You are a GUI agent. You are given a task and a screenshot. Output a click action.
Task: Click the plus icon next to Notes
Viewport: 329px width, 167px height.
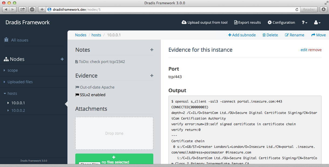152,50
